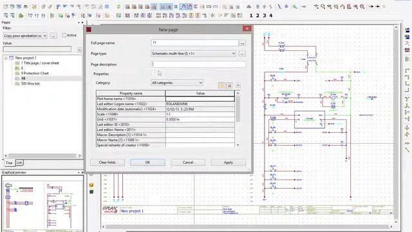Click the ROLANDJUNK logon name value

pyautogui.click(x=200, y=104)
